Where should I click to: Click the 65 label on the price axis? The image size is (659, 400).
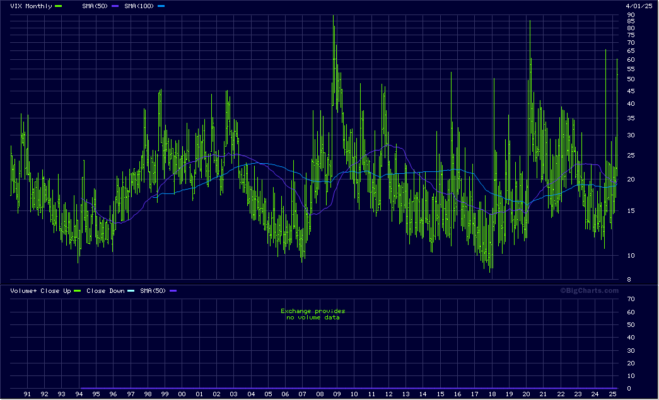pos(631,51)
